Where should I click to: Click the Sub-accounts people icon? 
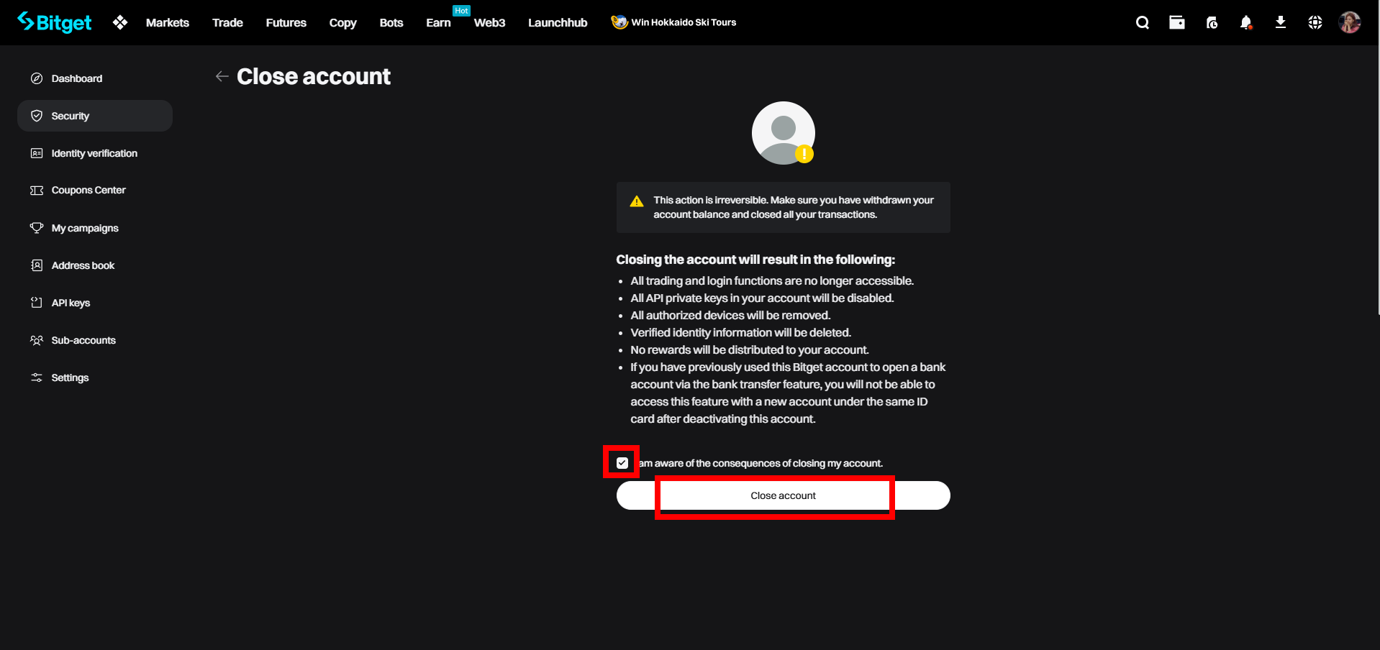(x=37, y=340)
